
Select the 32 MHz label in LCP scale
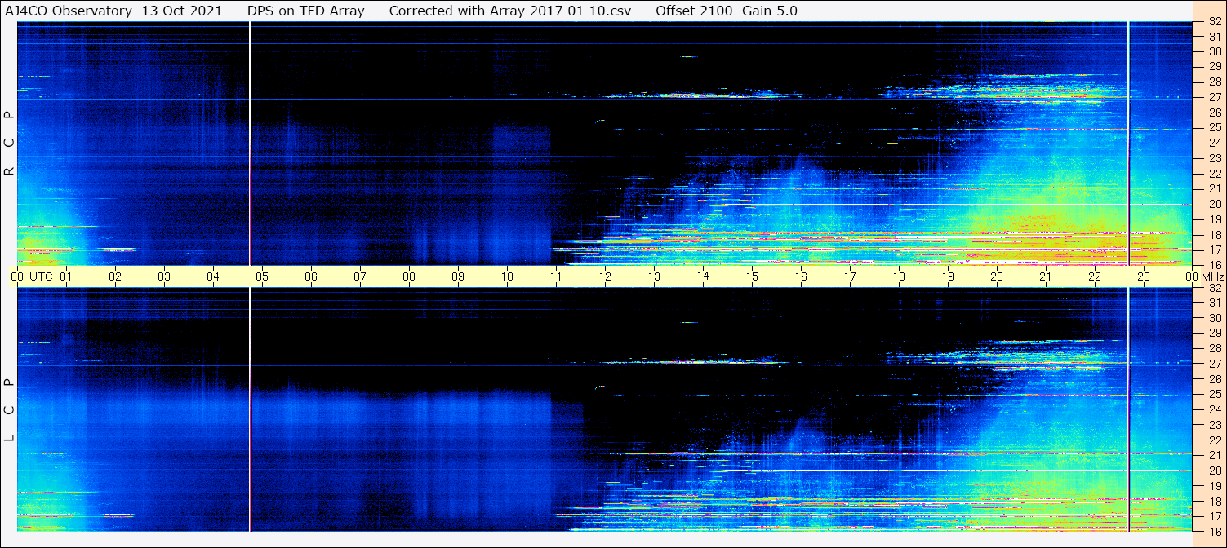1214,288
